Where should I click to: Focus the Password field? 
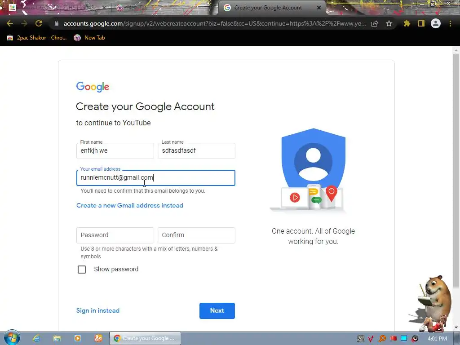tap(115, 235)
